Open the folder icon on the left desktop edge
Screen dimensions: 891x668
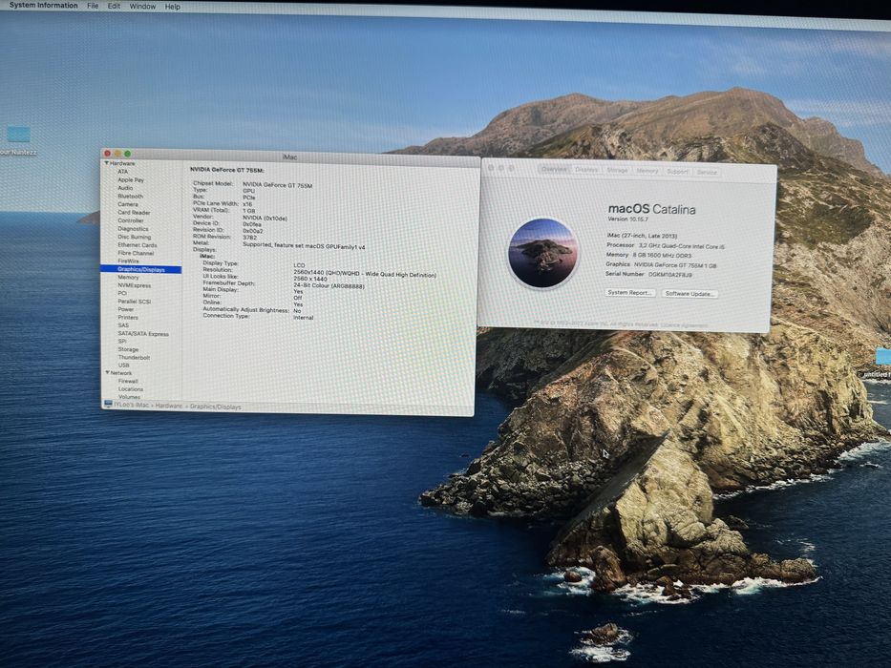click(x=18, y=134)
